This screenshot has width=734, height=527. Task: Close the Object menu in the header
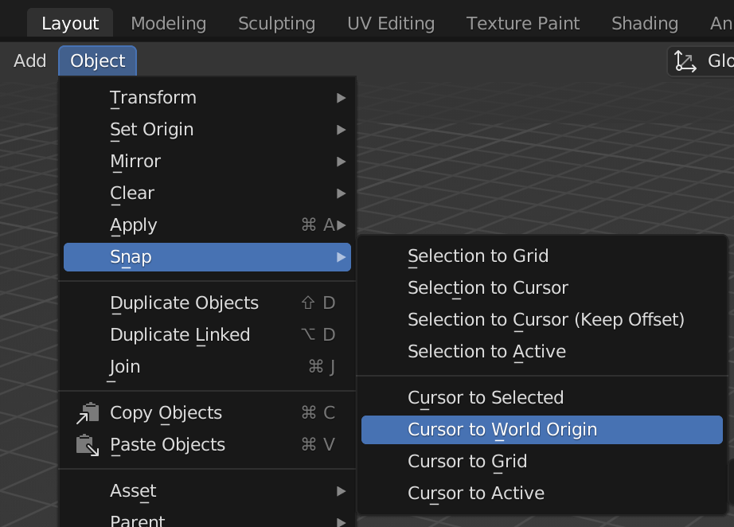point(97,61)
